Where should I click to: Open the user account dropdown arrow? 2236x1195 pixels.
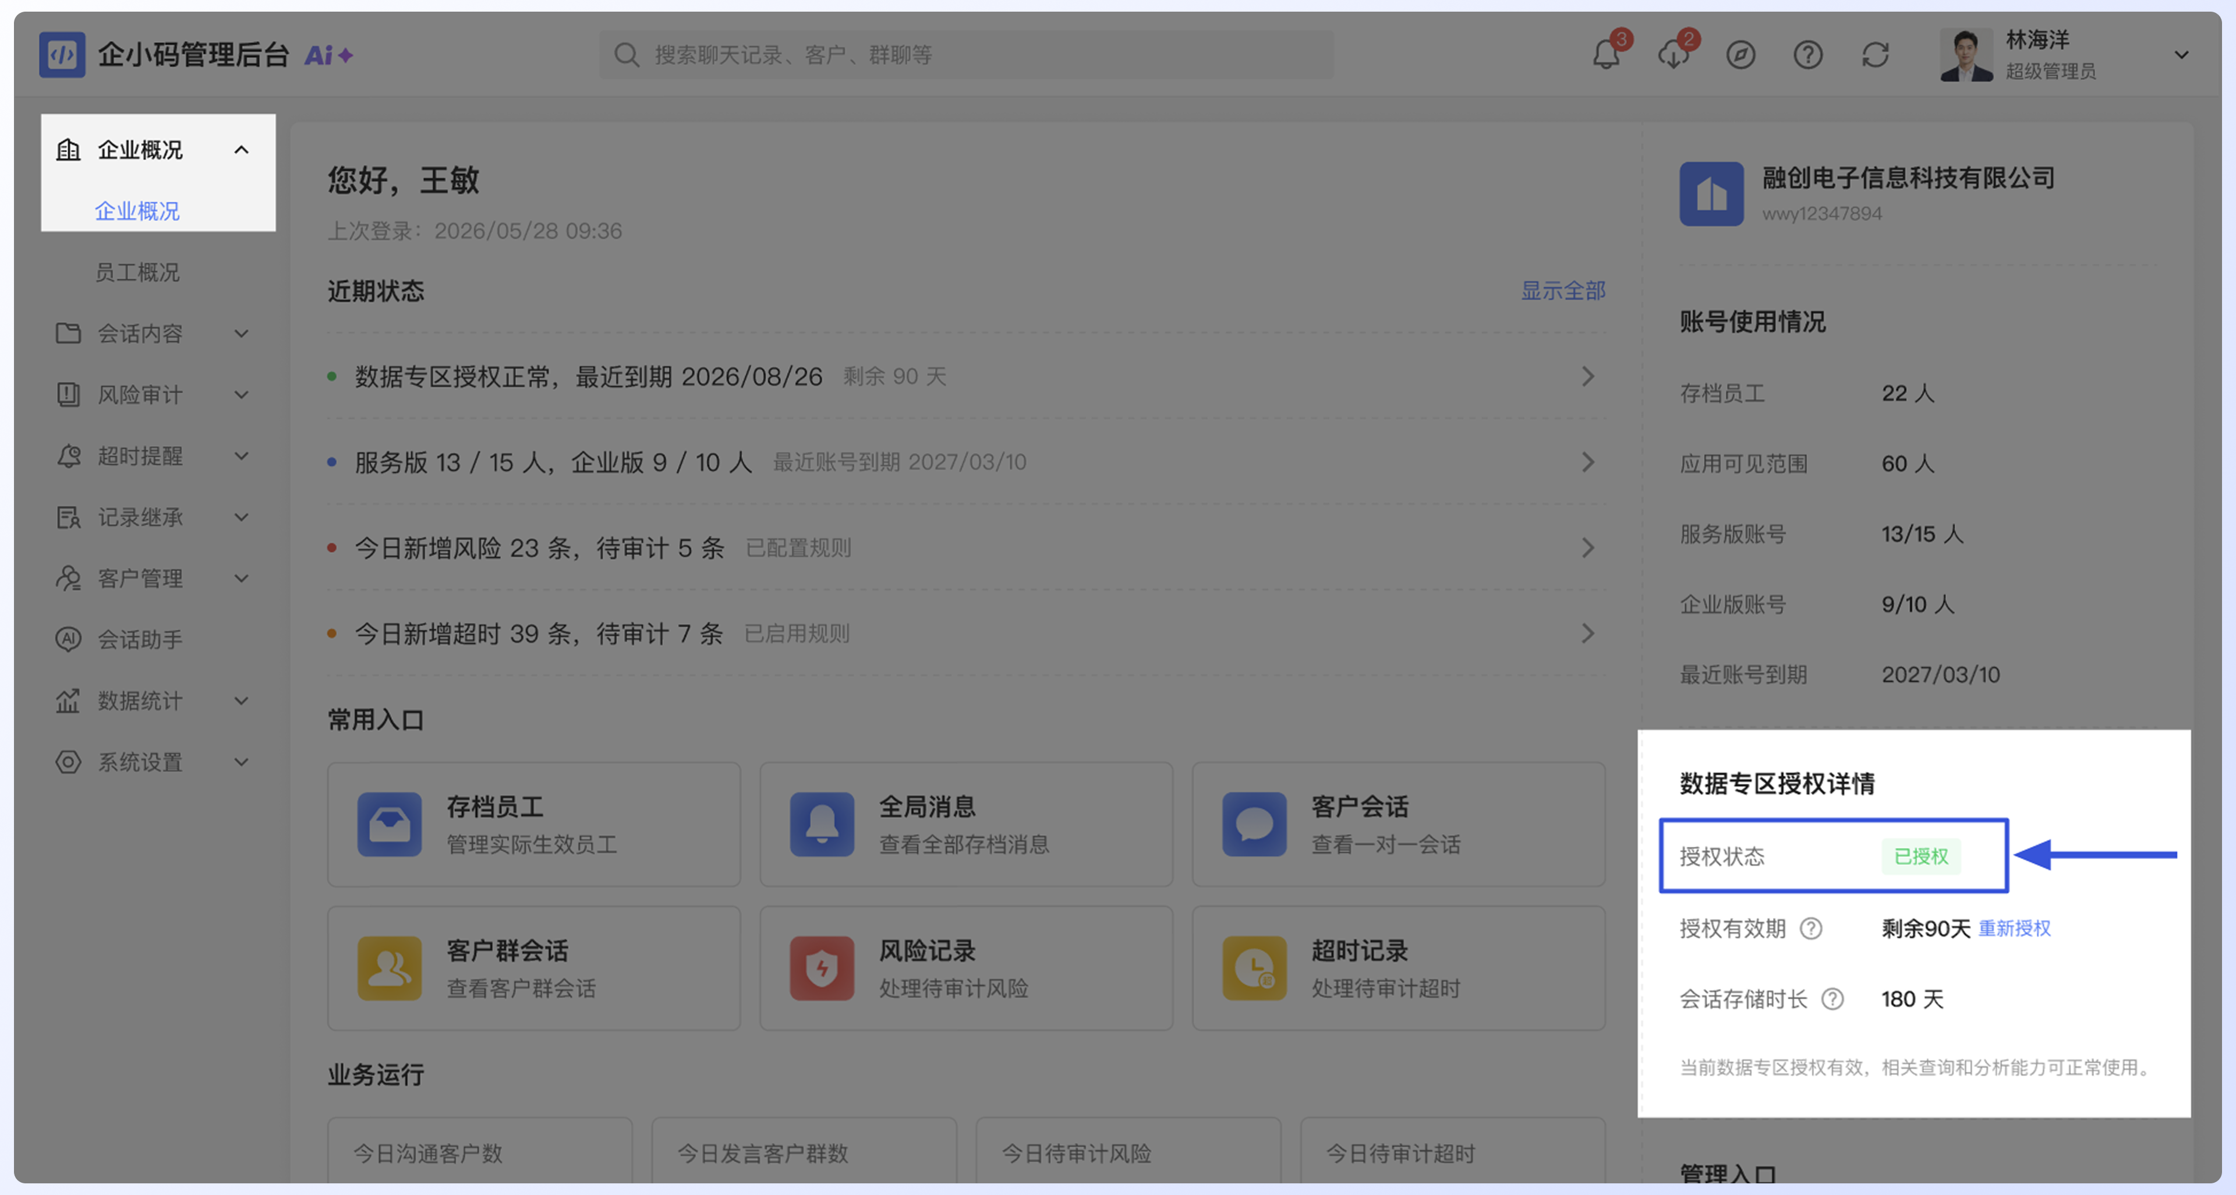2181,55
